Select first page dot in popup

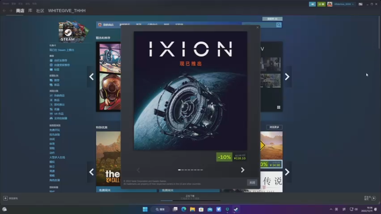coord(180,170)
